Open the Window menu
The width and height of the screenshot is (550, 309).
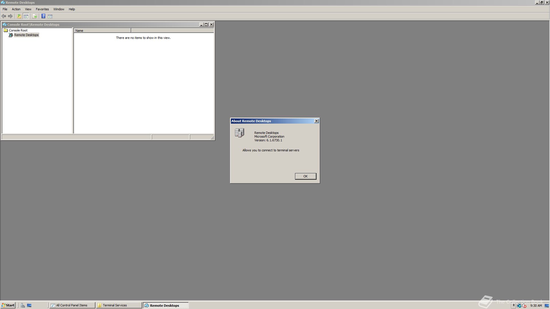point(59,9)
